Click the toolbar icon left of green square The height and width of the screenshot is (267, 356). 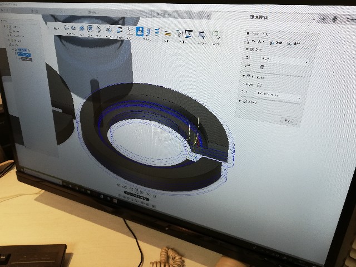pos(201,35)
